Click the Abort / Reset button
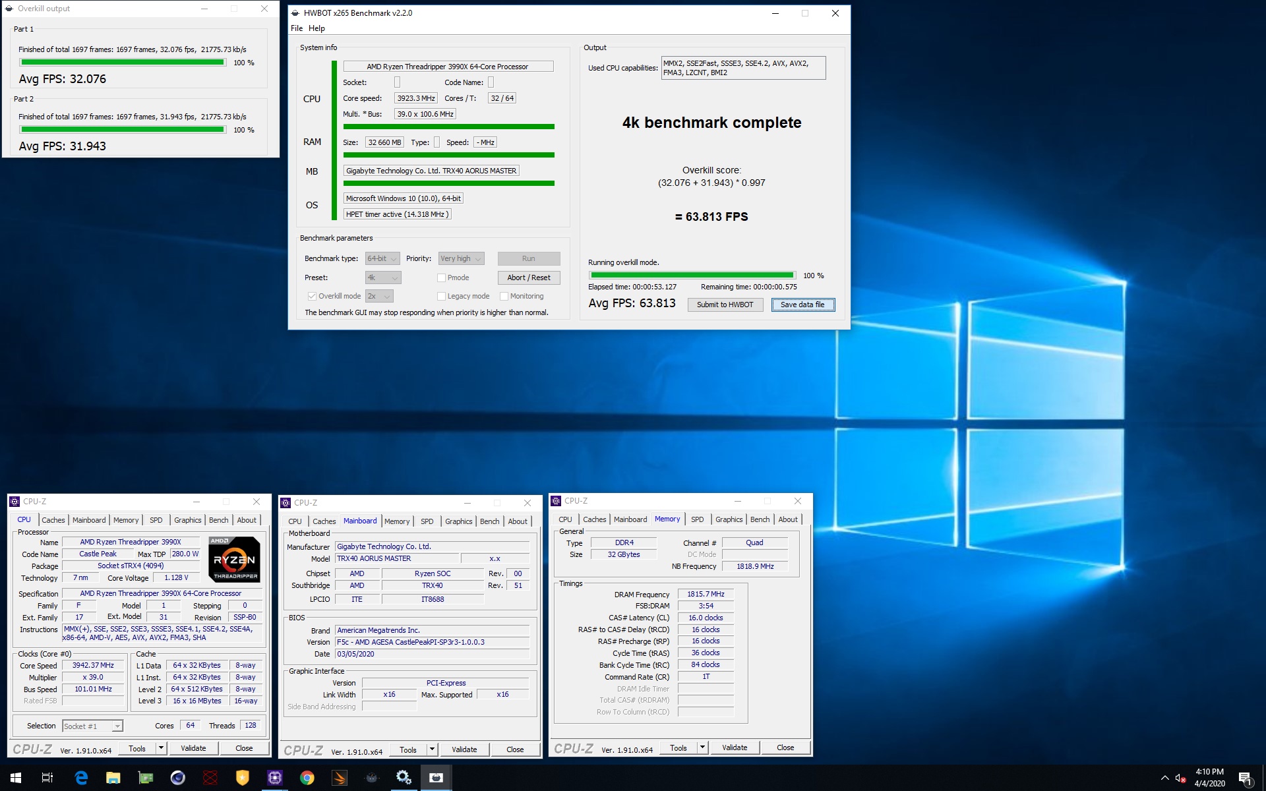 529,278
